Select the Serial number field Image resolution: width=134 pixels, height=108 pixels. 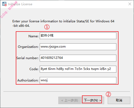tap(78, 58)
